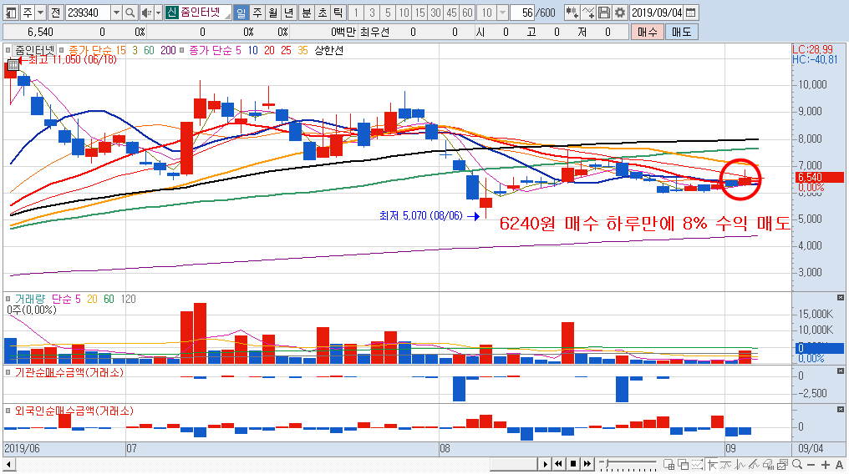The image size is (849, 474).
Task: Toggle the 줌인터넷 price series checkbox
Action: [x=8, y=50]
